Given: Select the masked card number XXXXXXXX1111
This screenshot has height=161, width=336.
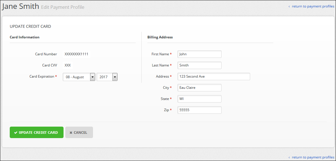Looking at the screenshot, I should pyautogui.click(x=76, y=54).
